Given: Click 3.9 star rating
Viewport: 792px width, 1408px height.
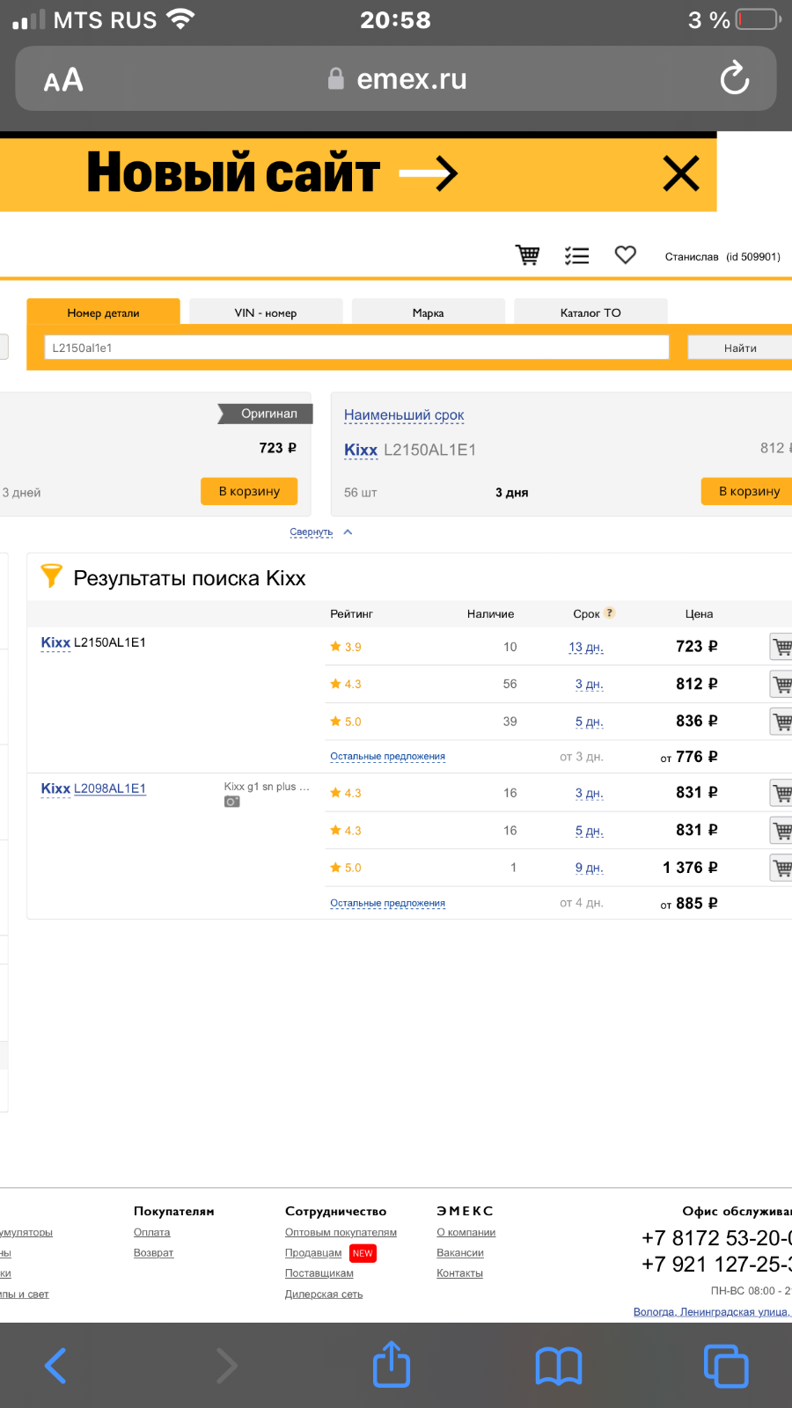Looking at the screenshot, I should pyautogui.click(x=346, y=647).
